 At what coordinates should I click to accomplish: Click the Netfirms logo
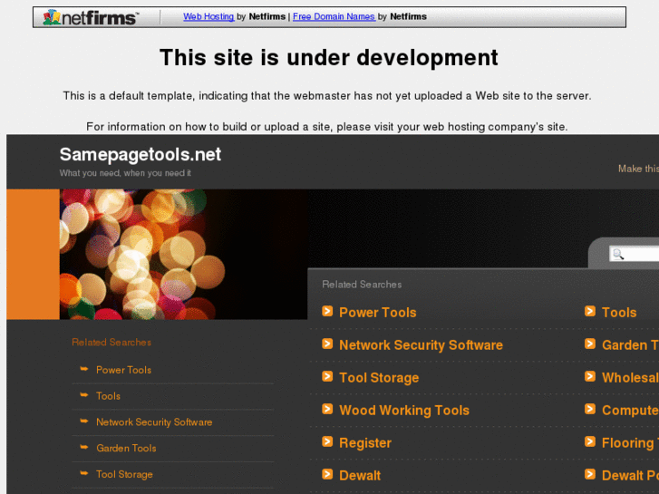[x=91, y=17]
